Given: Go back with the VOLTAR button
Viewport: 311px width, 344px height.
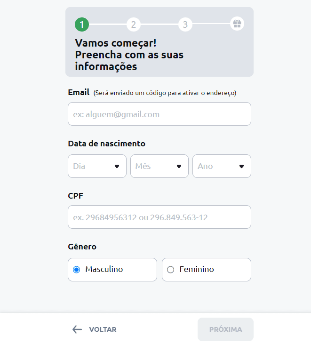Looking at the screenshot, I should click(x=95, y=329).
